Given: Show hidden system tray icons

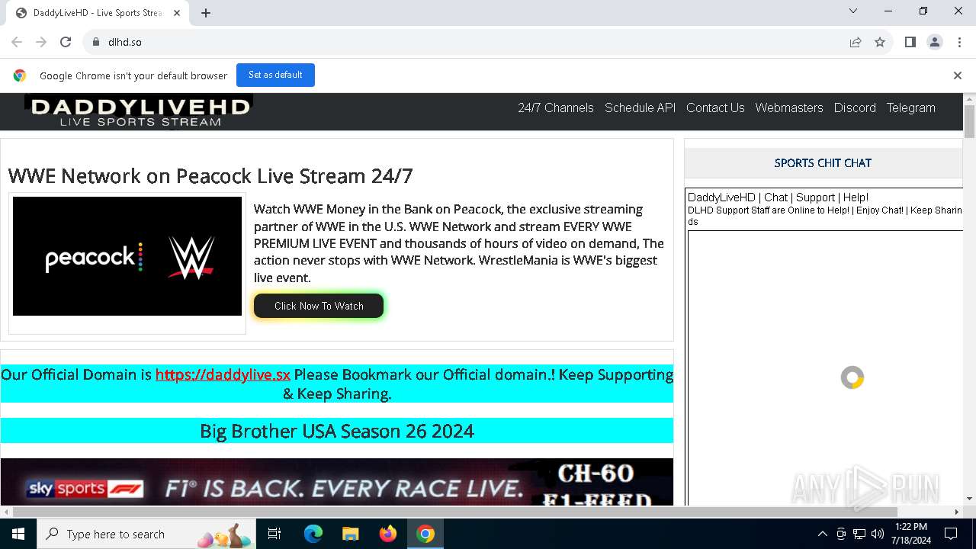Looking at the screenshot, I should 822,534.
